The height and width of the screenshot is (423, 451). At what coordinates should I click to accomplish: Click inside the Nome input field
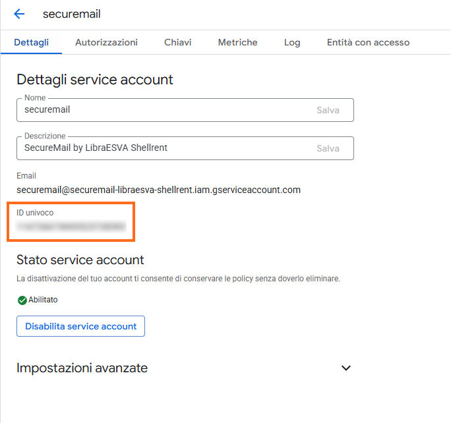[x=165, y=110]
